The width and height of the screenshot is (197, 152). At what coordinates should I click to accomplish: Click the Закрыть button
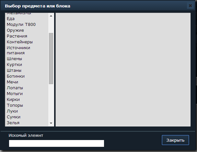175,140
